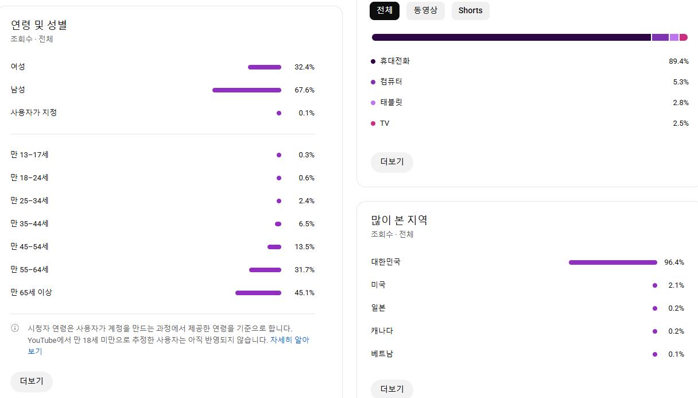Select the 전체 tab
Image resolution: width=698 pixels, height=398 pixels.
point(385,11)
